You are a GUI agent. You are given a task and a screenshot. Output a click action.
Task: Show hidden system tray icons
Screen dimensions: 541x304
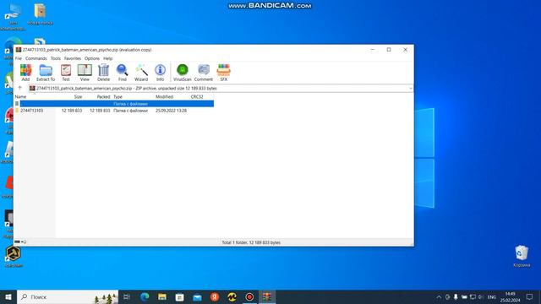[x=439, y=296]
